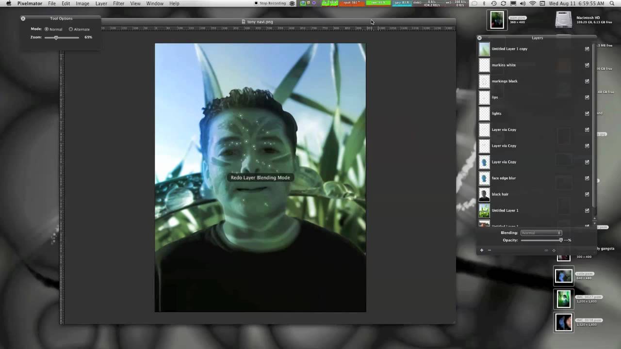This screenshot has width=621, height=349.
Task: Open the File menu
Action: pyautogui.click(x=51, y=3)
